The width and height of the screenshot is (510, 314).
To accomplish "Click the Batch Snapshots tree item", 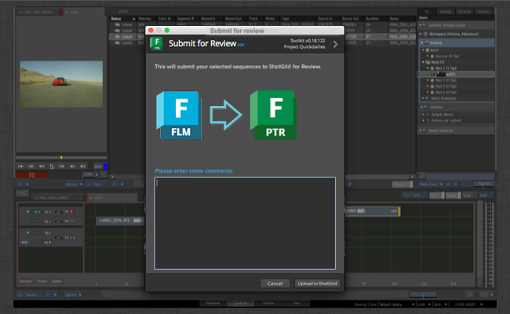I will [443, 98].
